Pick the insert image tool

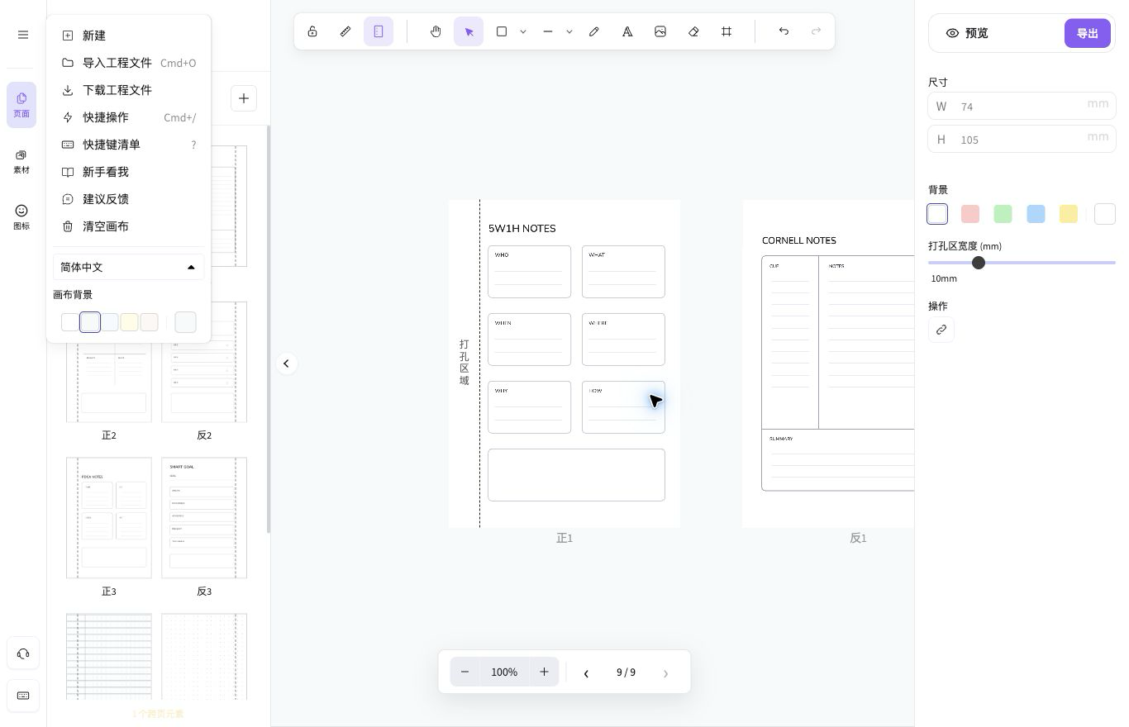(x=660, y=31)
